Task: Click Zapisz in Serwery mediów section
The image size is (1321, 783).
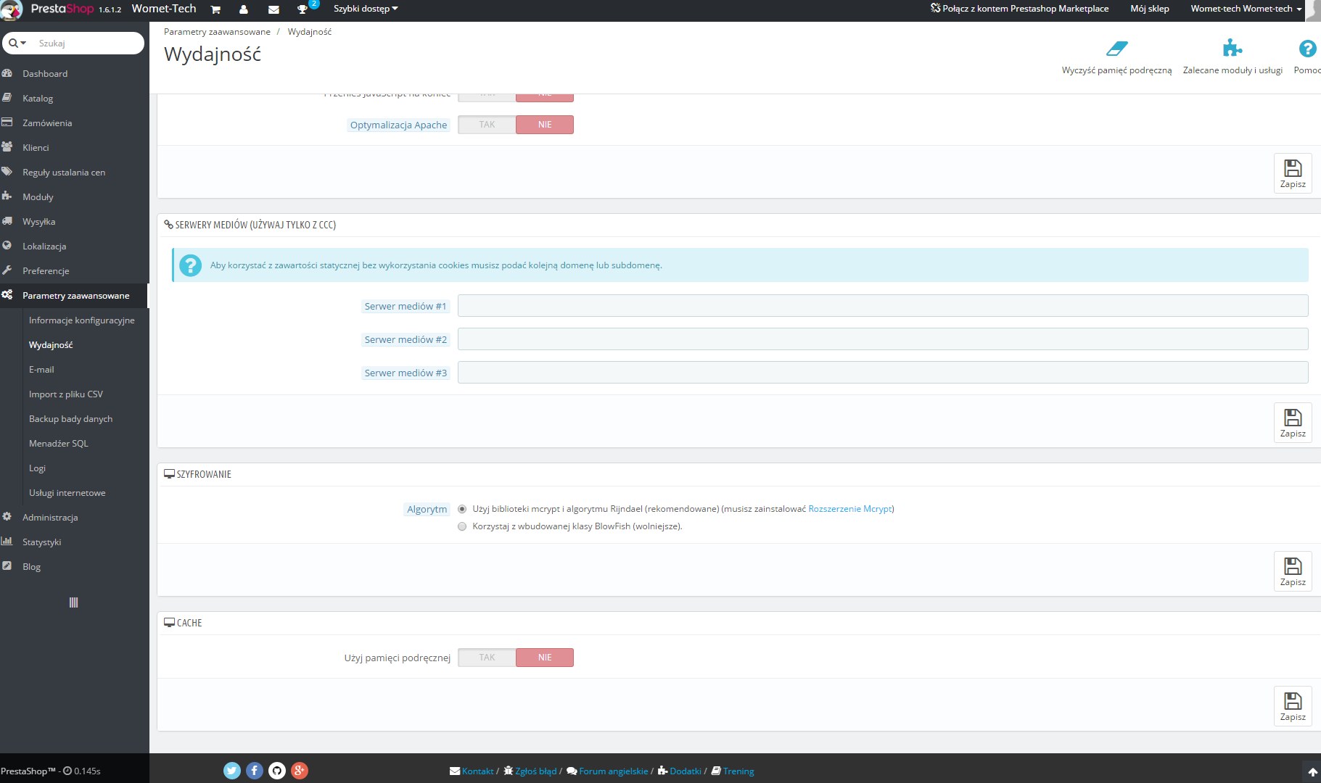Action: [x=1293, y=423]
